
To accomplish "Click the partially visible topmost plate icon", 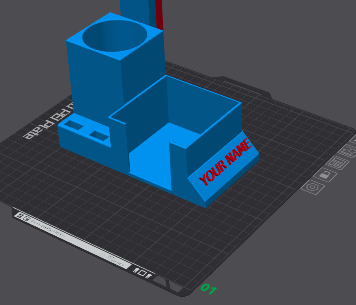I will pos(353,140).
